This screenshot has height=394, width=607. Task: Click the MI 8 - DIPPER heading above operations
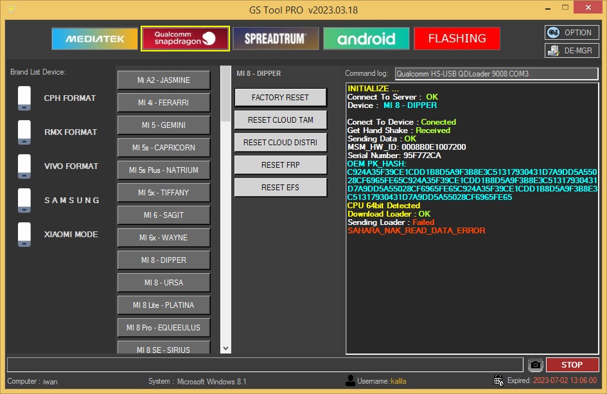[x=259, y=73]
